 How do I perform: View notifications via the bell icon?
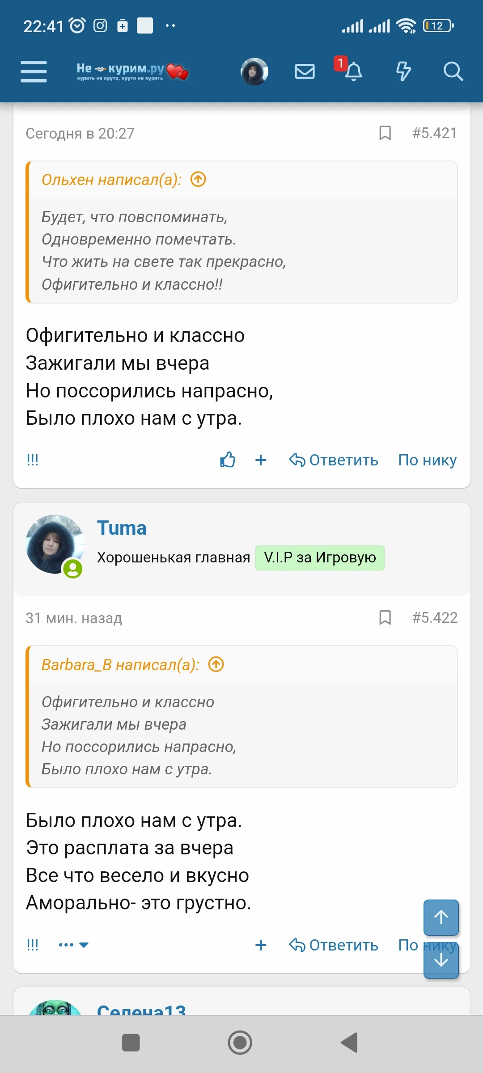coord(354,71)
